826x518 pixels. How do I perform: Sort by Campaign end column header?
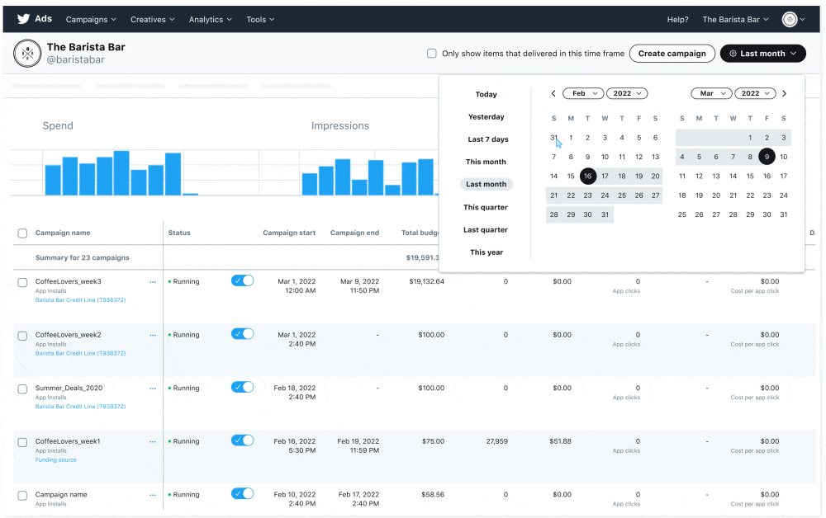pyautogui.click(x=354, y=233)
